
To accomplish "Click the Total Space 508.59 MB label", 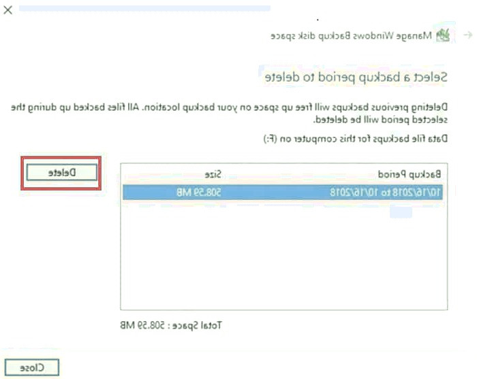I will coord(171,325).
